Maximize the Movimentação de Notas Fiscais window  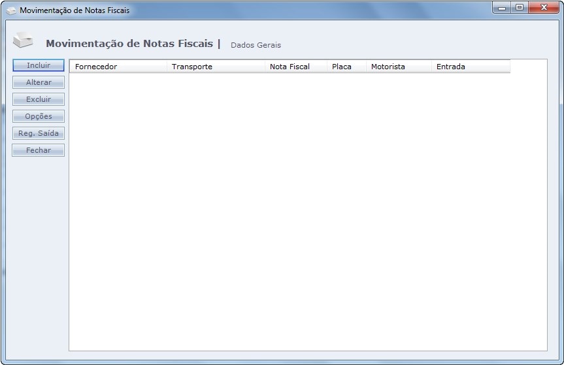pyautogui.click(x=520, y=8)
